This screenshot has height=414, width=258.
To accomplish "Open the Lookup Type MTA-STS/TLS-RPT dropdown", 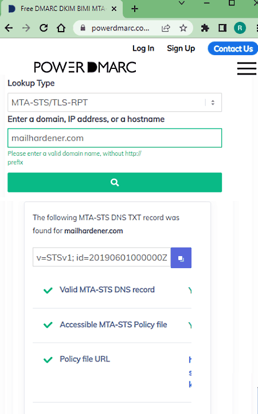I will tap(115, 102).
